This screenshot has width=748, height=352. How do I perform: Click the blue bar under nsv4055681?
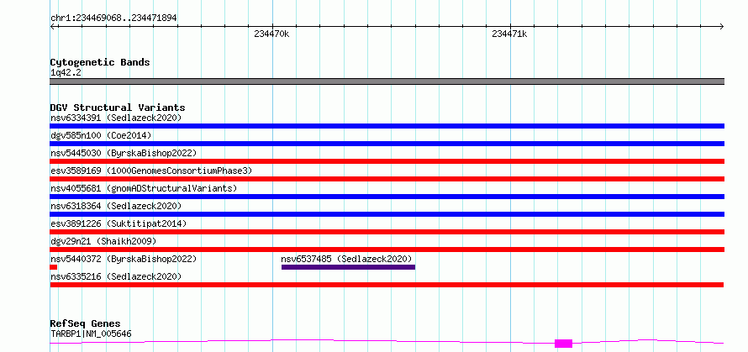(x=387, y=197)
